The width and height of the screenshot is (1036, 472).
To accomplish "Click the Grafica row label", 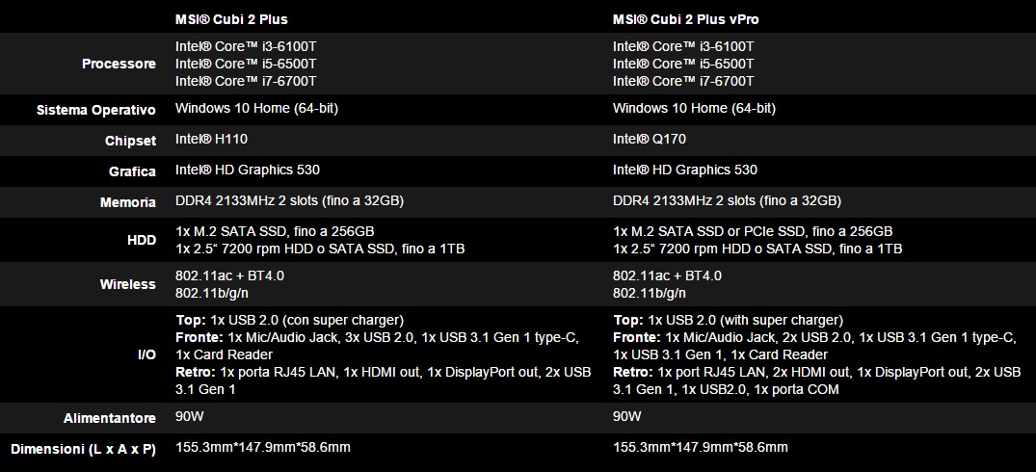I will tap(132, 171).
